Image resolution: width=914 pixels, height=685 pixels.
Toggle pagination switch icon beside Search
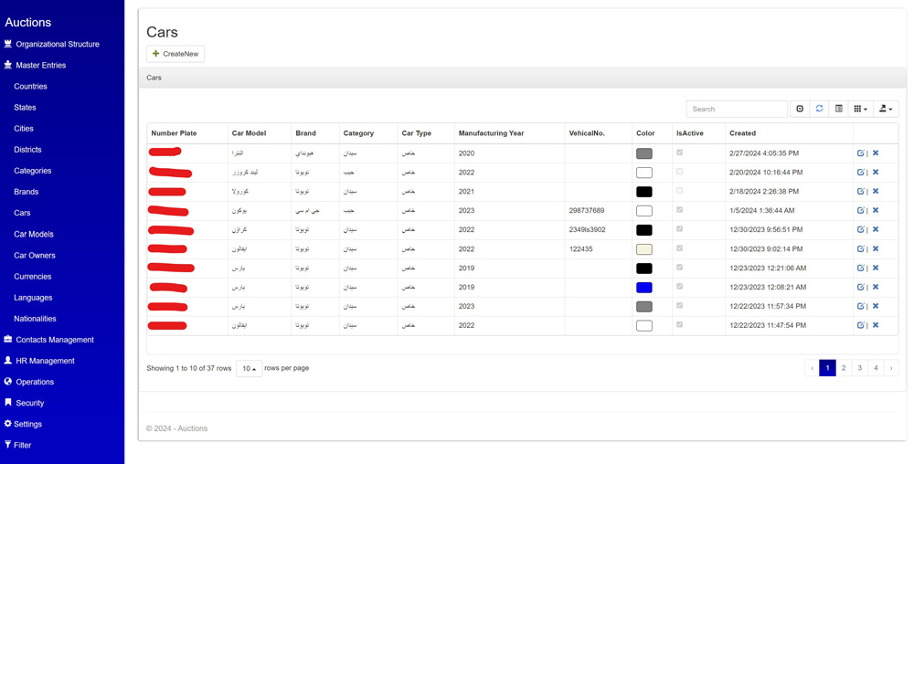pyautogui.click(x=800, y=109)
